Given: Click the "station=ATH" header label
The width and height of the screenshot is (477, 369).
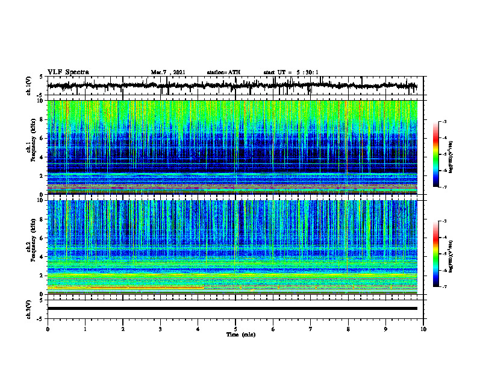Looking at the screenshot, I should 223,72.
